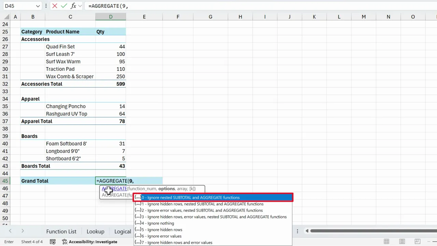Select the Normal view icon in status bar

tap(386, 242)
